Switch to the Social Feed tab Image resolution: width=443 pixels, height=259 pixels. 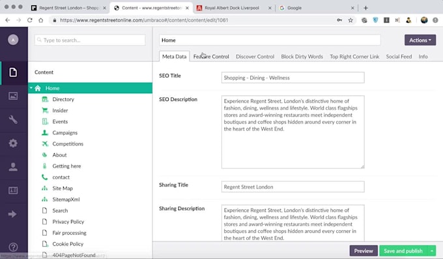click(399, 57)
